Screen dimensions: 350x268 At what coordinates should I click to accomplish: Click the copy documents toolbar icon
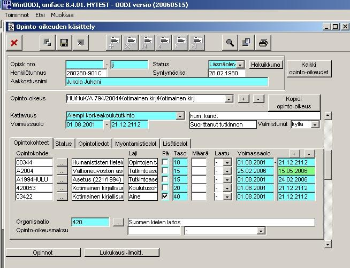coord(246,43)
